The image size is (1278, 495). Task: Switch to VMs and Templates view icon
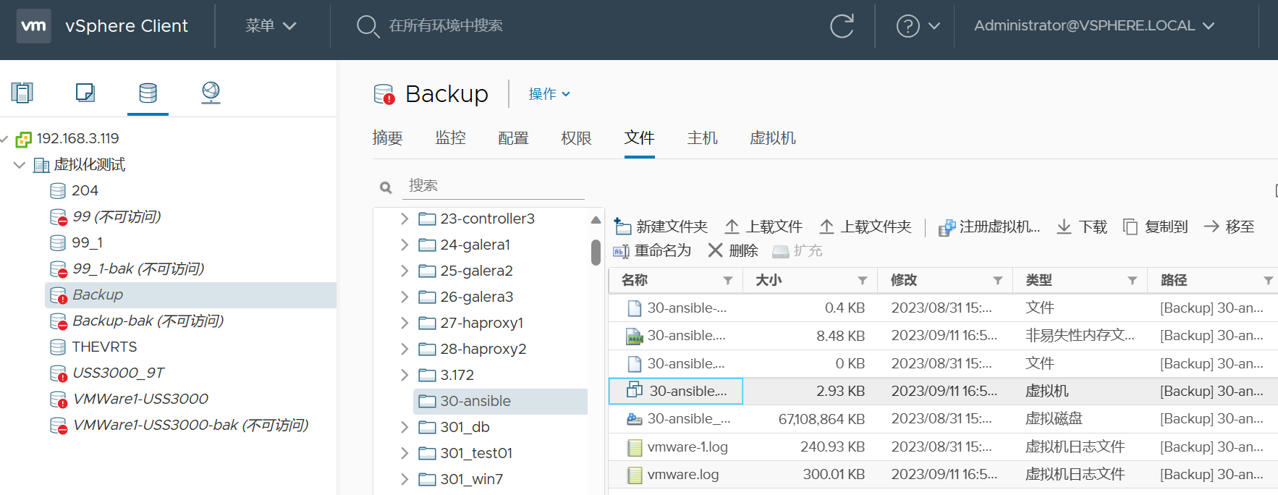click(85, 93)
